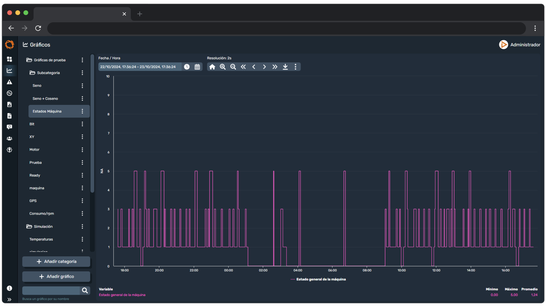546x307 pixels.
Task: Select the Seno + Coseno graph
Action: point(45,99)
